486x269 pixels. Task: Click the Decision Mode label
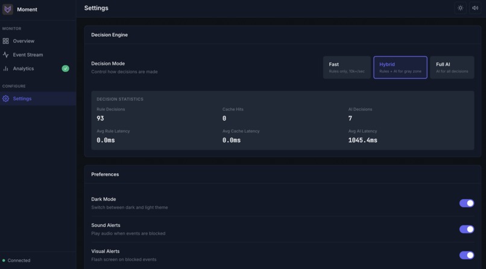108,63
